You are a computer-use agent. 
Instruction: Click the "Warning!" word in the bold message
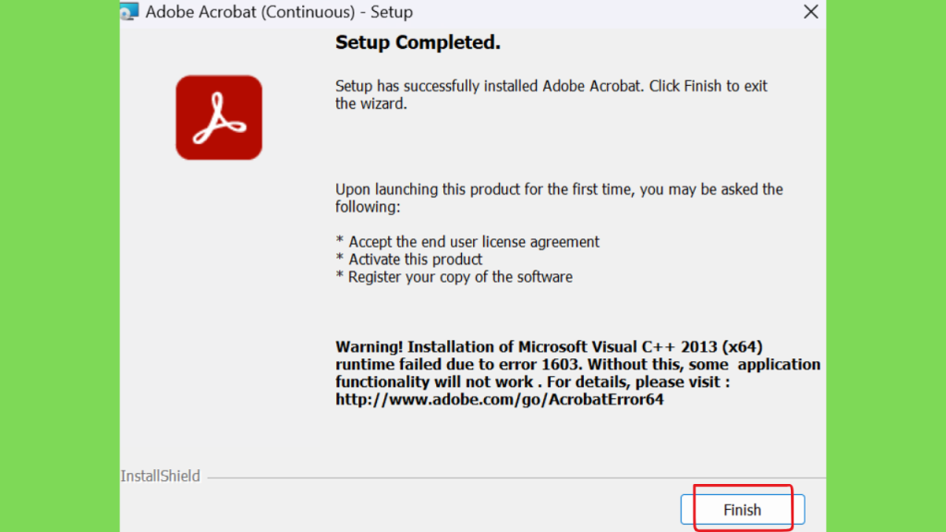370,347
